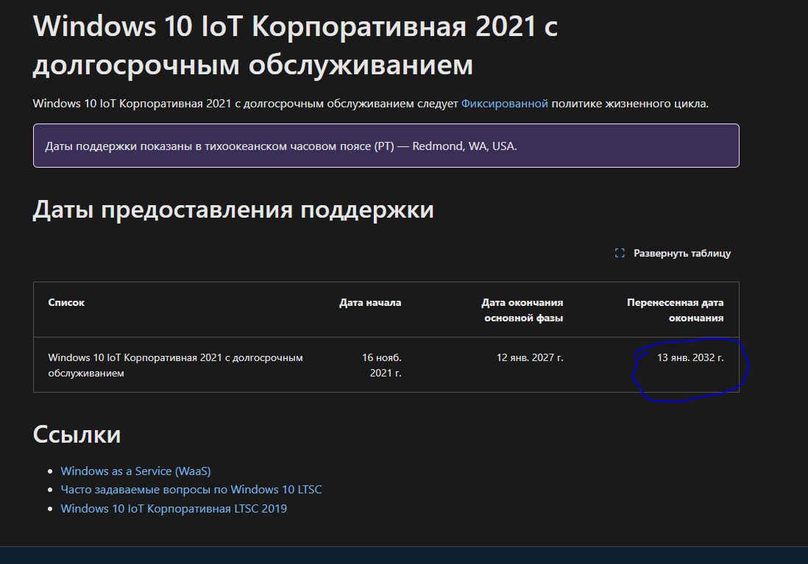Click the 'Дата окончания основной фазы' header
Screen dimensions: 808x564
(x=522, y=310)
